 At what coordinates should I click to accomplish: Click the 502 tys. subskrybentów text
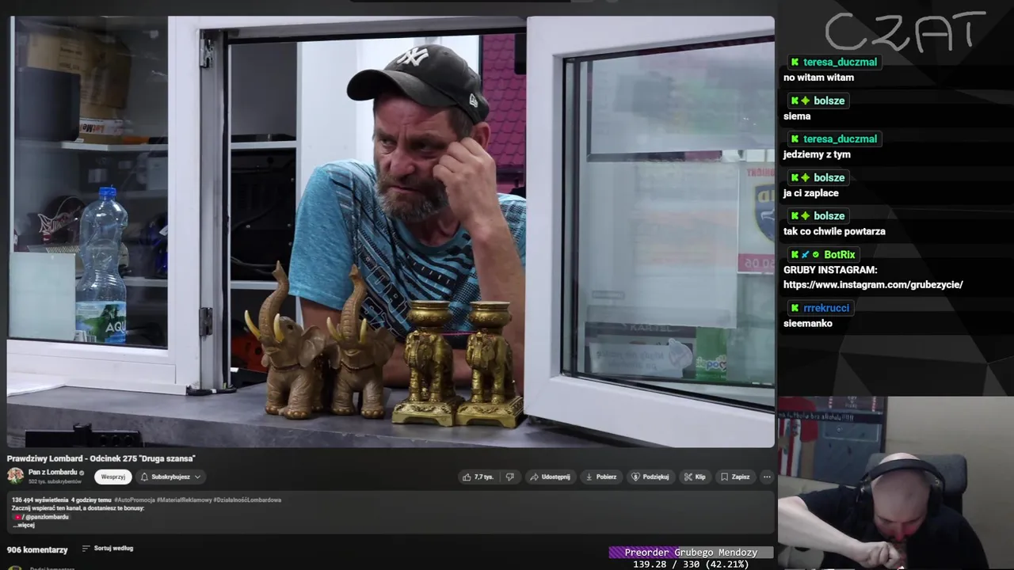(x=55, y=481)
